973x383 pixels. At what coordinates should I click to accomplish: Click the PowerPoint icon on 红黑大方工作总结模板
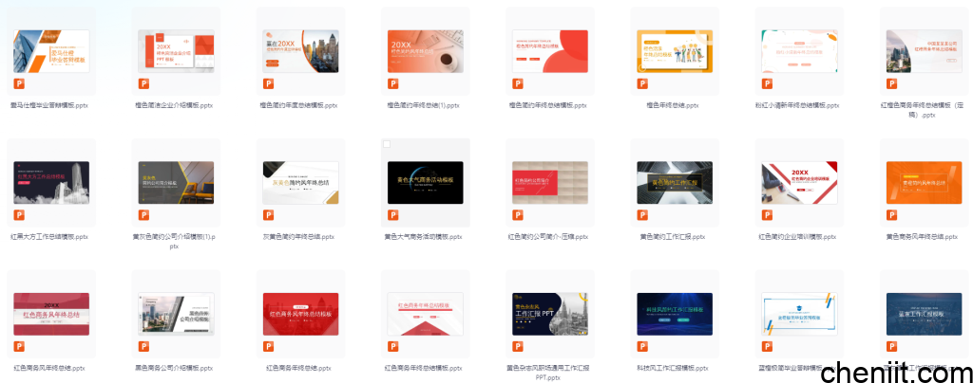17,215
